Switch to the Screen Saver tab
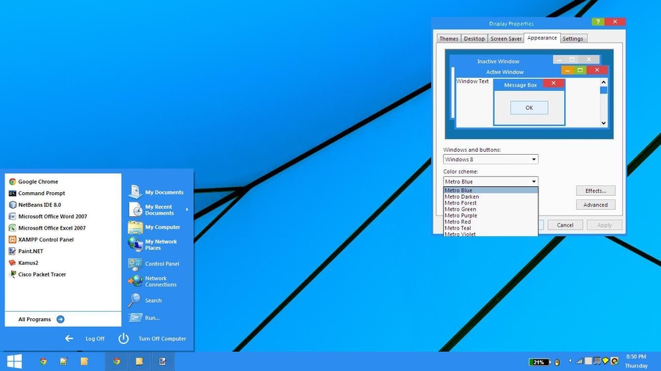Viewport: 661px width, 371px height. click(x=506, y=39)
